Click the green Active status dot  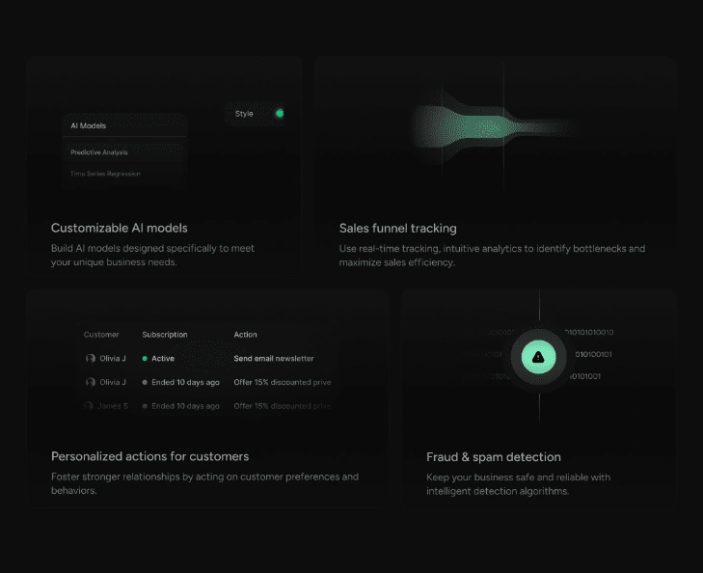point(145,358)
